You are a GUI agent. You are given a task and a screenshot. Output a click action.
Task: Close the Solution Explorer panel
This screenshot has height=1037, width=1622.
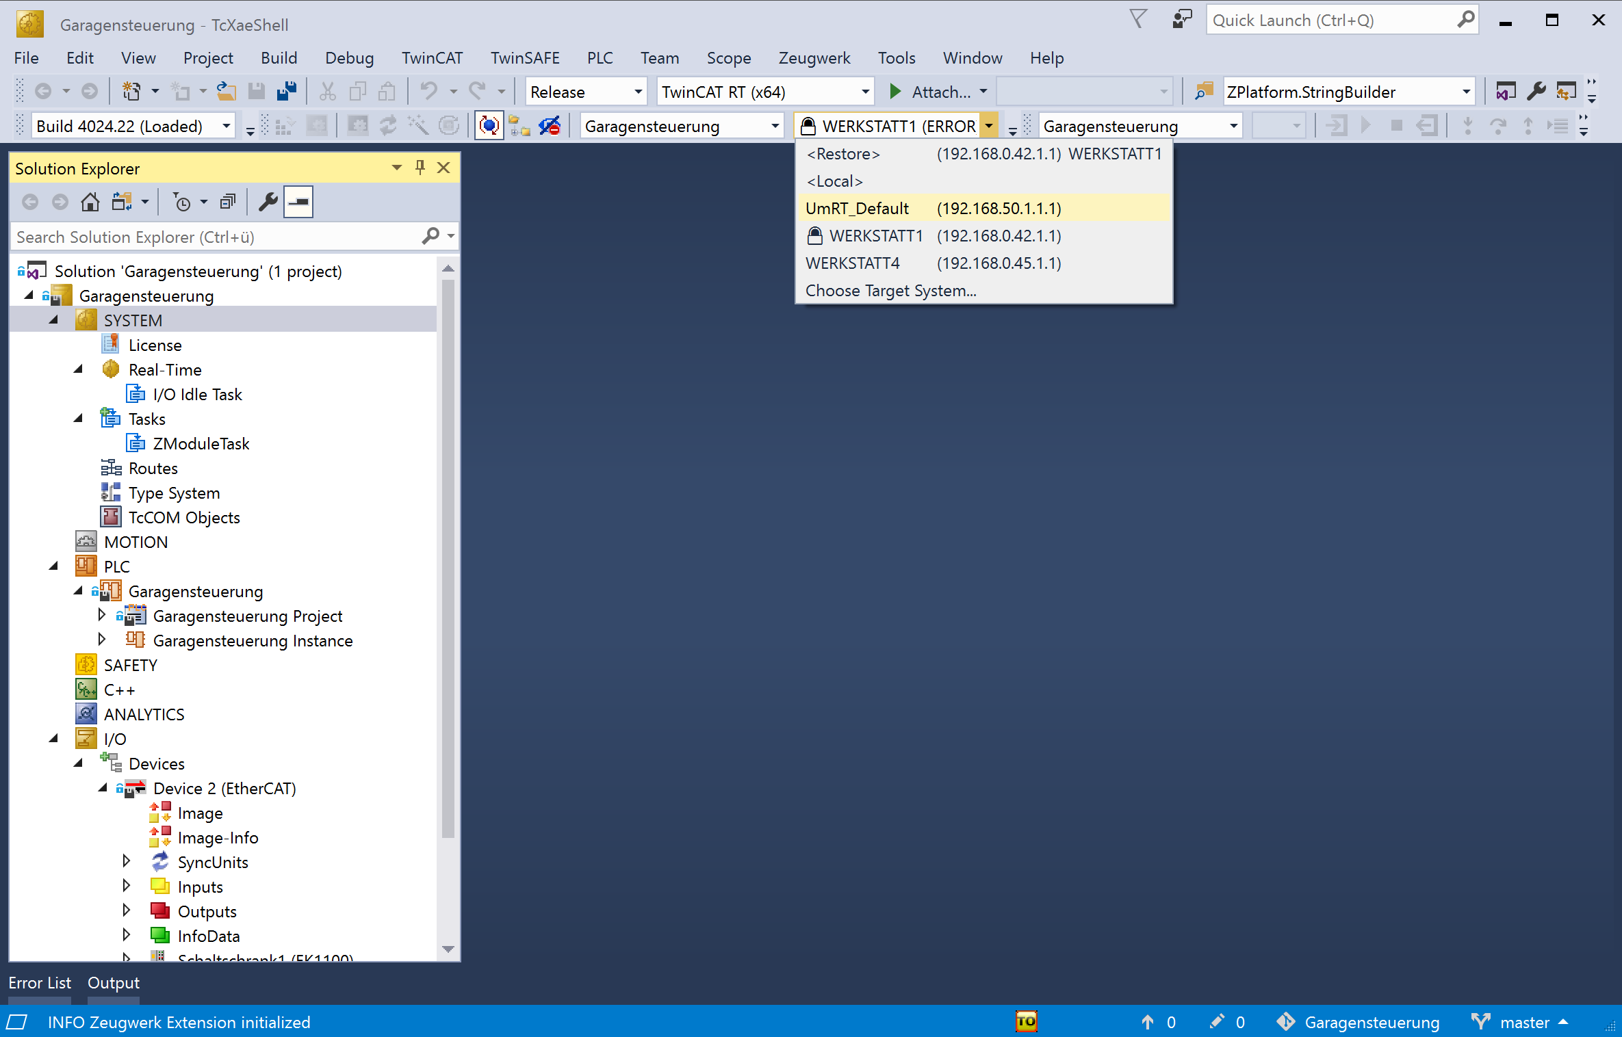[443, 168]
